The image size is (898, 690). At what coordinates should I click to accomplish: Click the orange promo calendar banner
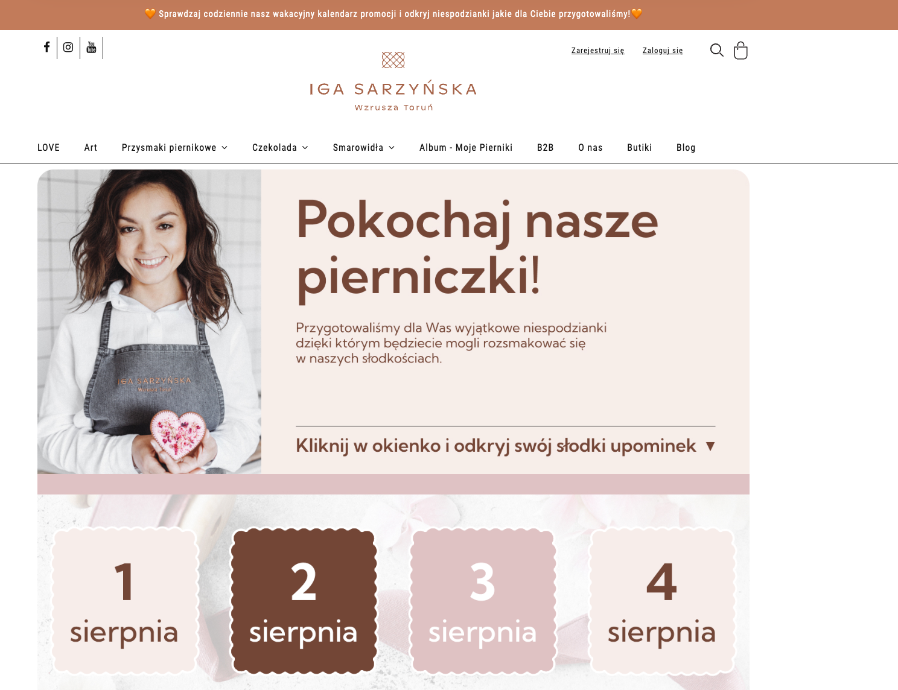tap(394, 14)
